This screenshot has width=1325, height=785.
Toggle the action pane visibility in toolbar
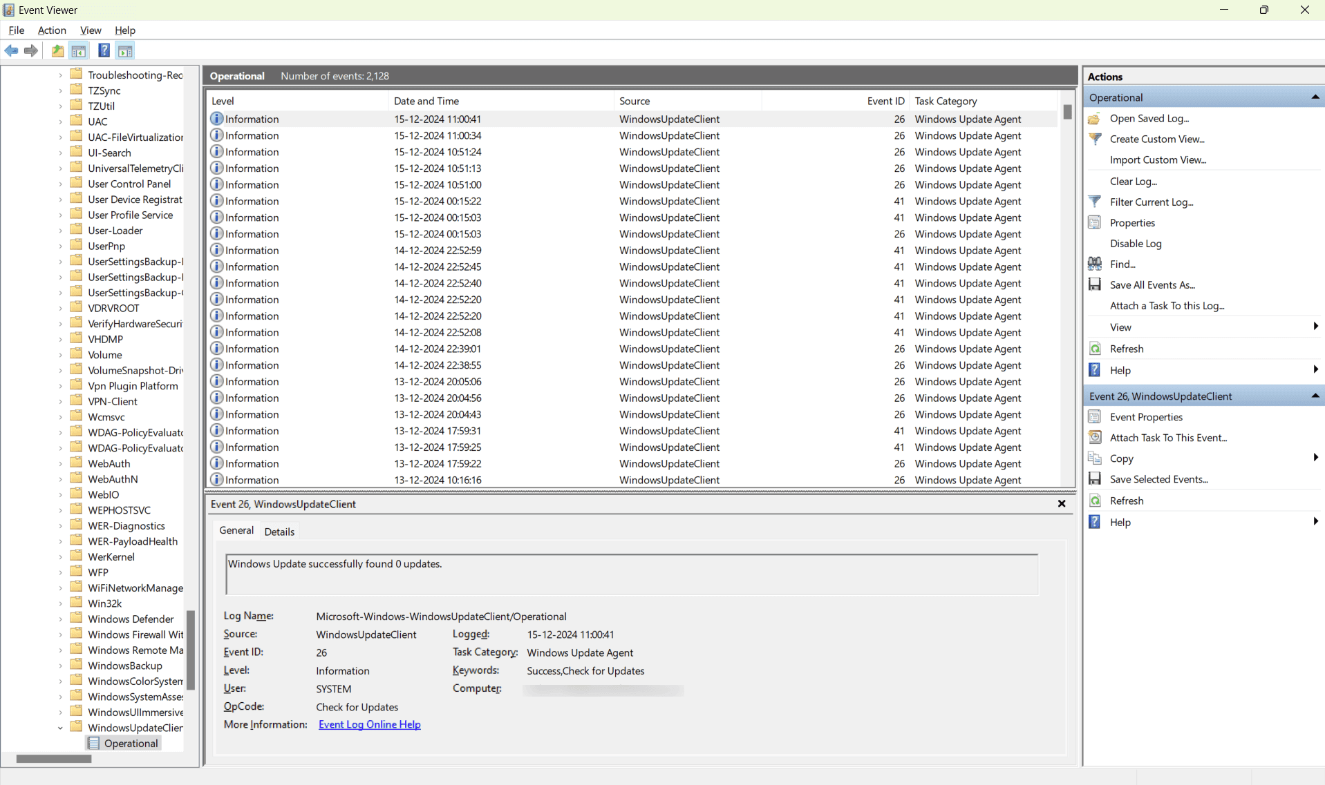click(125, 50)
